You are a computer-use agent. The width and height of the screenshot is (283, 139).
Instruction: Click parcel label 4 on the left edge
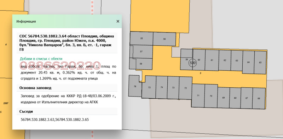(6, 45)
